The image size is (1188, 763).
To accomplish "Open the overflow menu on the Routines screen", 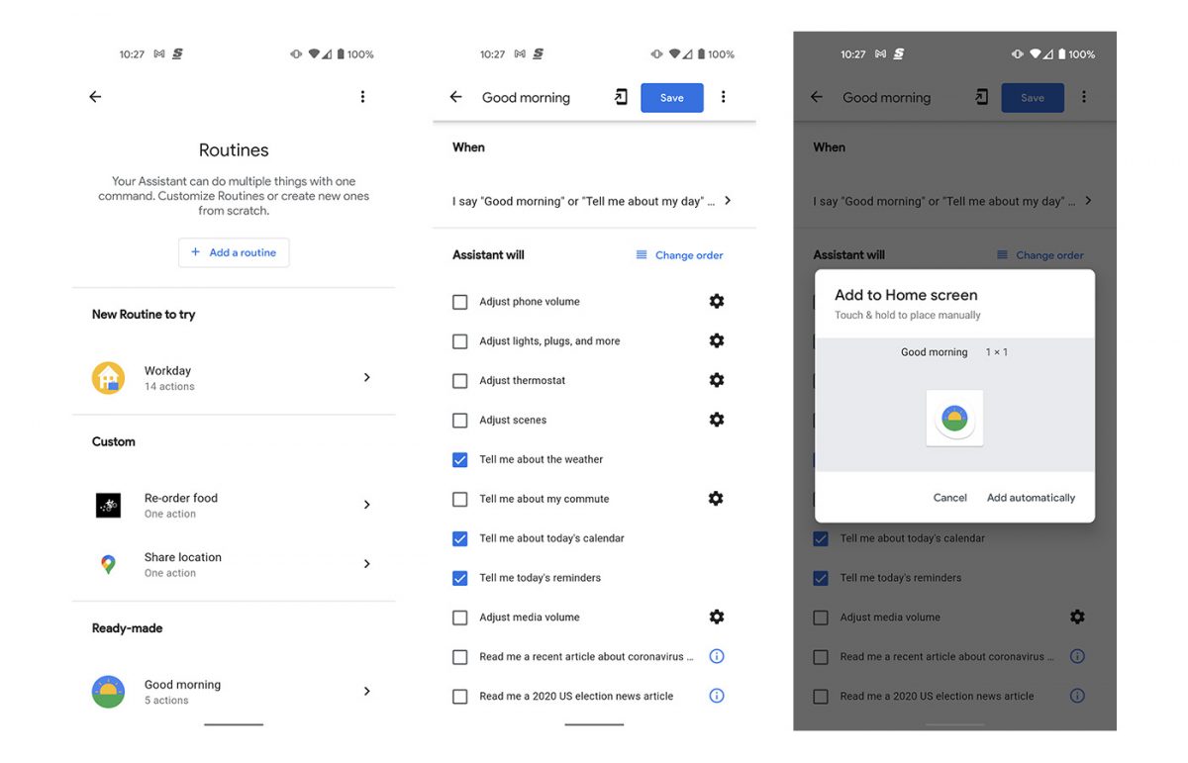I will pos(362,96).
